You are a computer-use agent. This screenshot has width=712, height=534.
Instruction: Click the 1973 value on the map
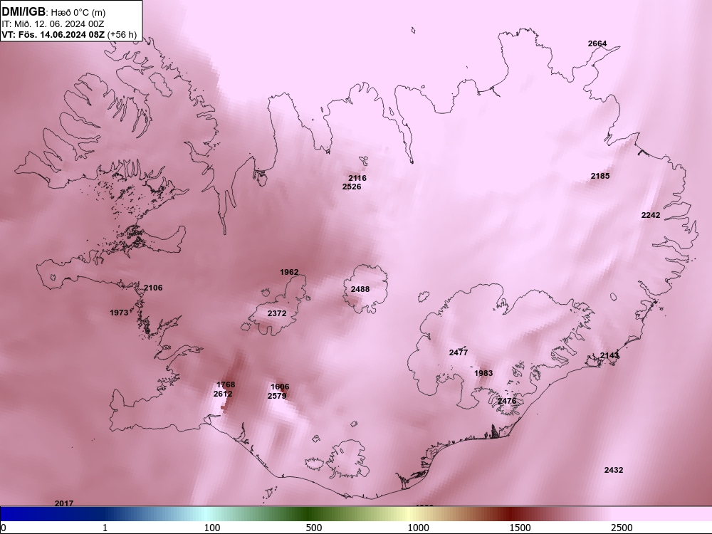(119, 313)
